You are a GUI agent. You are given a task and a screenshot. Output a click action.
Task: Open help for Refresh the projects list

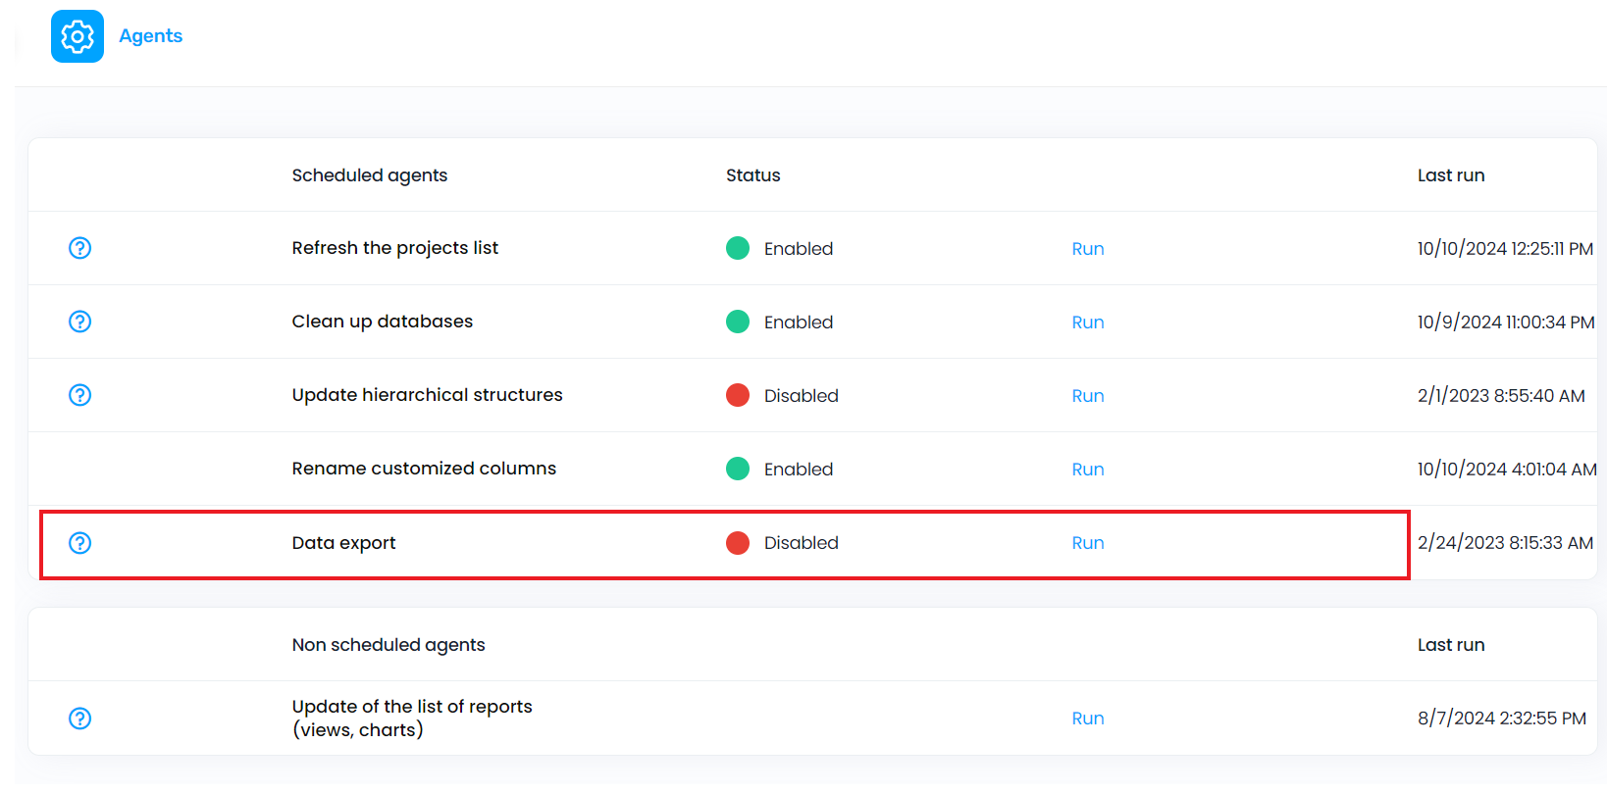click(80, 248)
